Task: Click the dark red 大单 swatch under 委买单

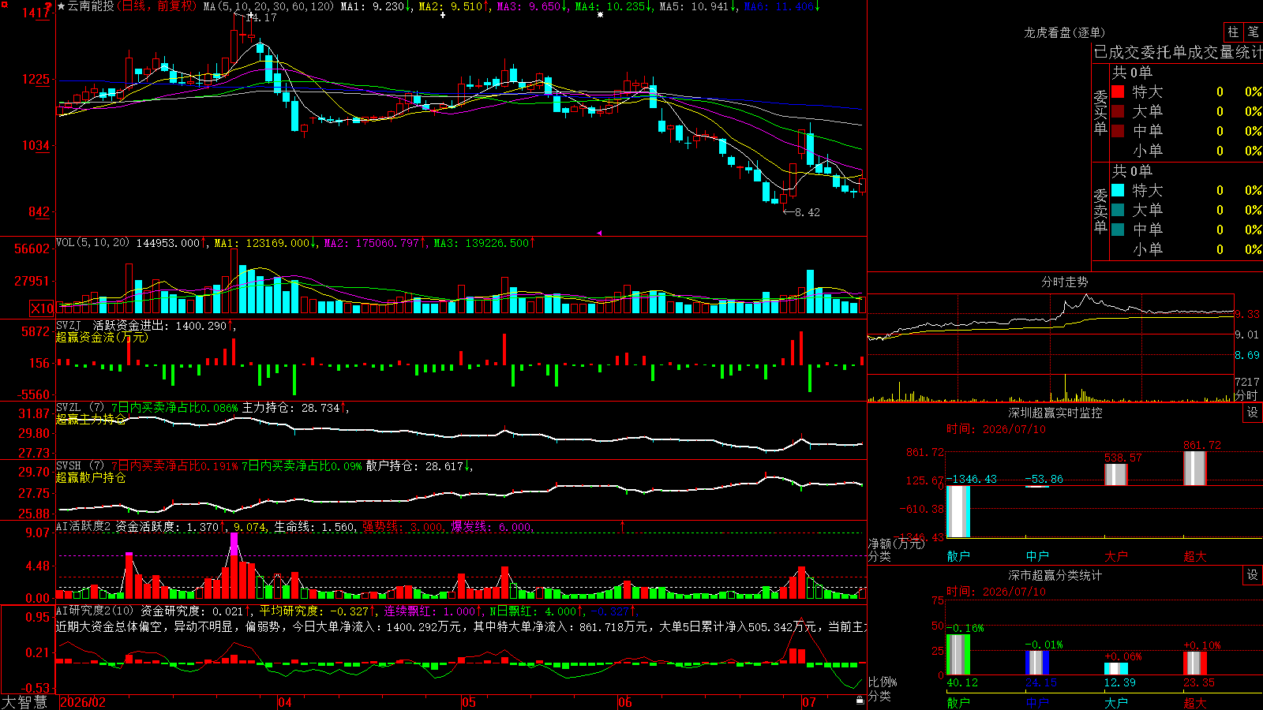Action: coord(1118,111)
